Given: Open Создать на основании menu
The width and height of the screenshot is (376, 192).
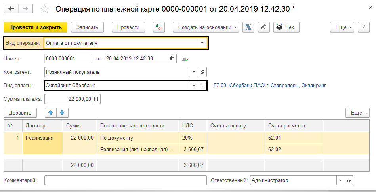Looking at the screenshot, I should [x=206, y=27].
